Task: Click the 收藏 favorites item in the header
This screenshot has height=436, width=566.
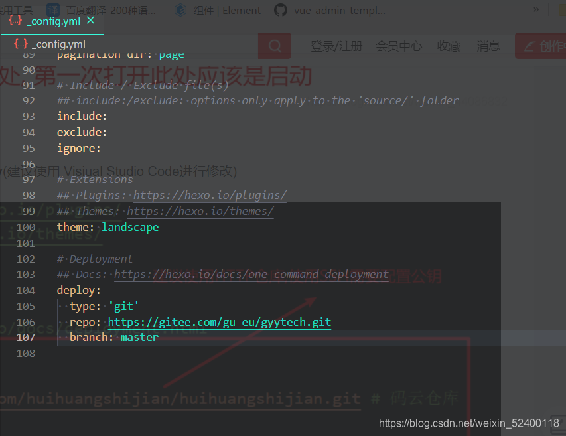Action: 449,46
